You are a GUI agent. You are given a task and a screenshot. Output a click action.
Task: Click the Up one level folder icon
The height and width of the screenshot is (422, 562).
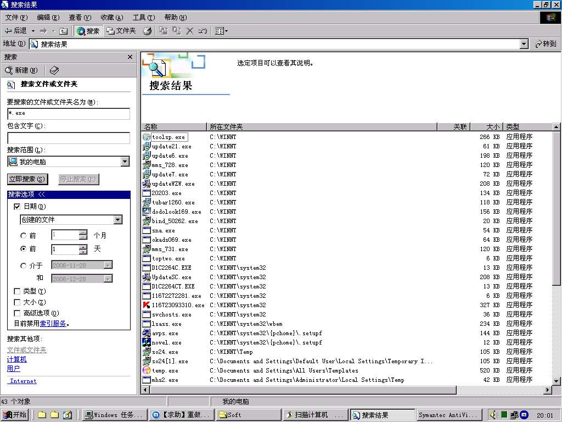(x=63, y=31)
